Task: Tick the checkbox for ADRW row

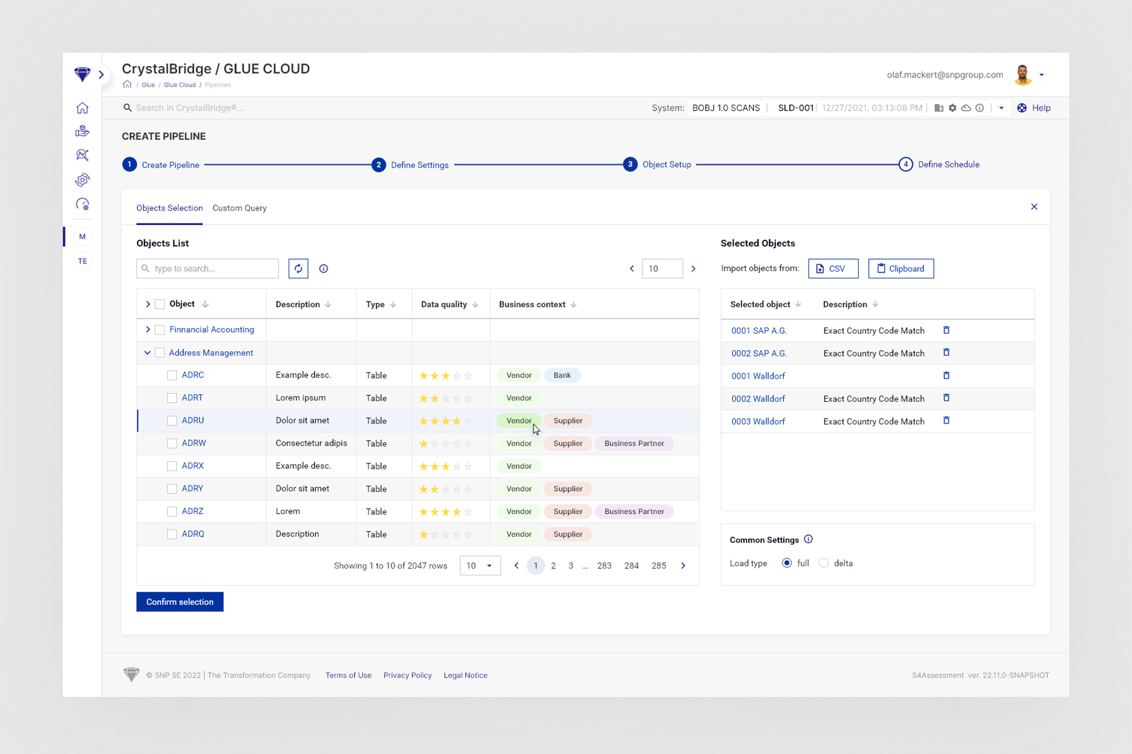Action: [172, 443]
